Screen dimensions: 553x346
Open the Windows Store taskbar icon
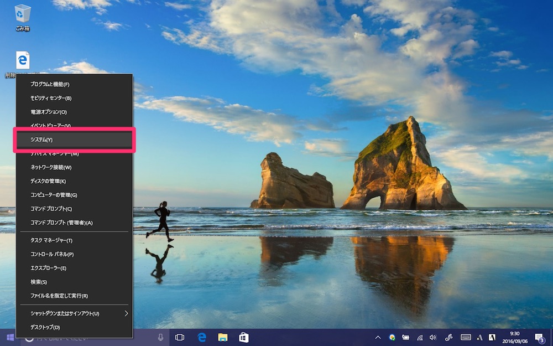tap(244, 338)
